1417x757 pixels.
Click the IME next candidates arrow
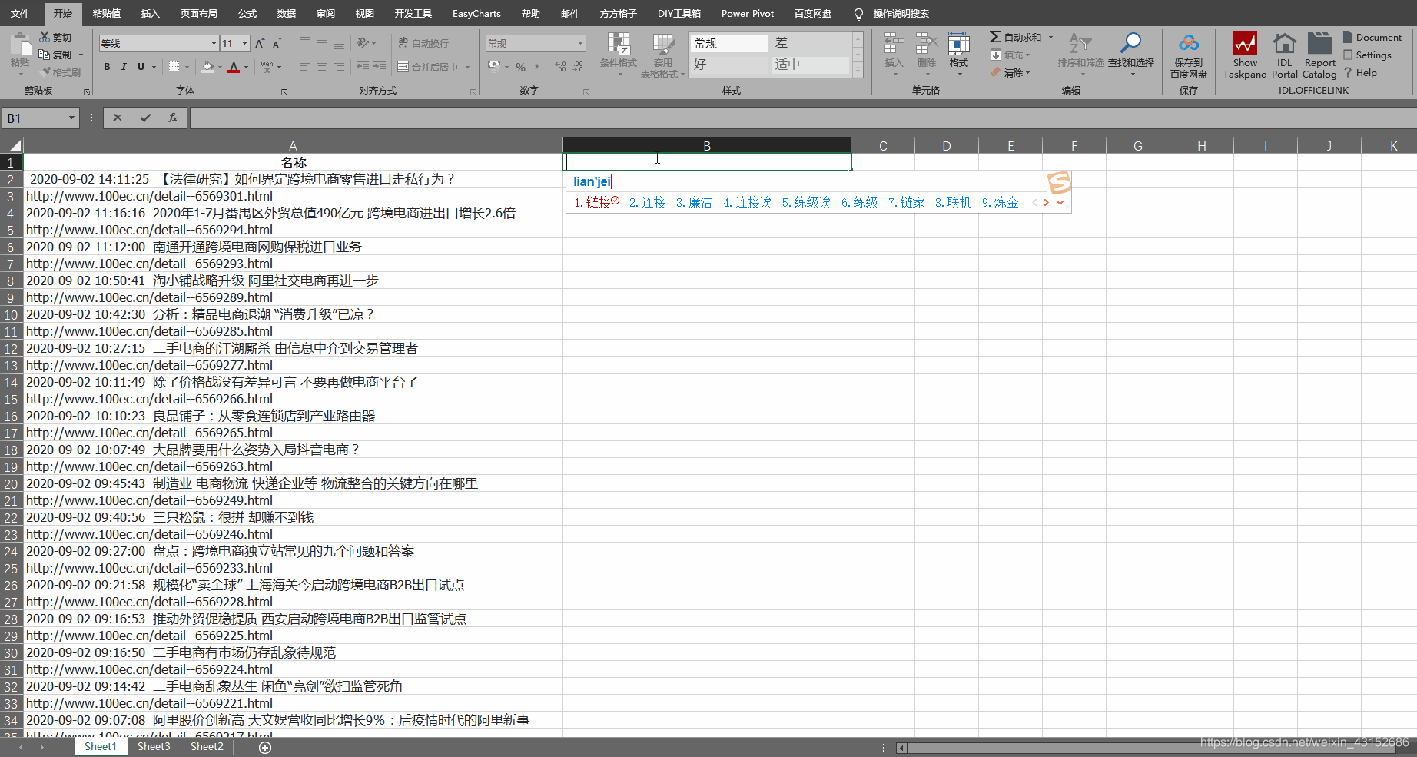1046,202
